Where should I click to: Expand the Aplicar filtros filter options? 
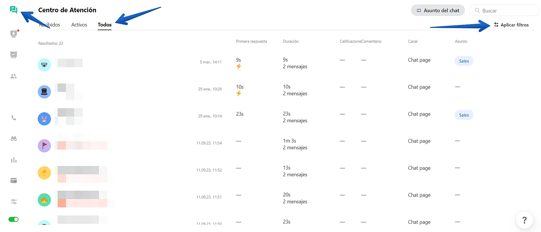tap(511, 25)
